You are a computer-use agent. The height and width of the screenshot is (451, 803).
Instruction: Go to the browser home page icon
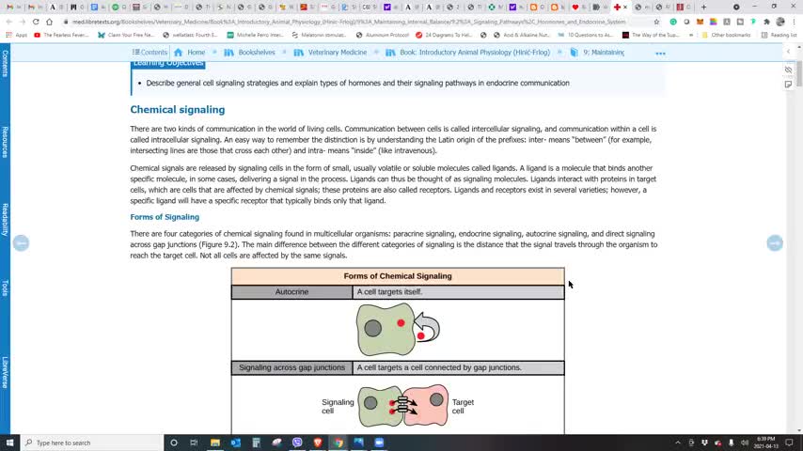pyautogui.click(x=49, y=22)
